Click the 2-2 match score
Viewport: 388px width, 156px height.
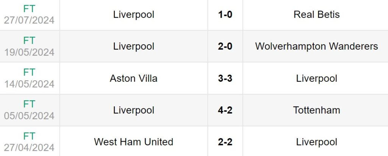click(x=225, y=142)
